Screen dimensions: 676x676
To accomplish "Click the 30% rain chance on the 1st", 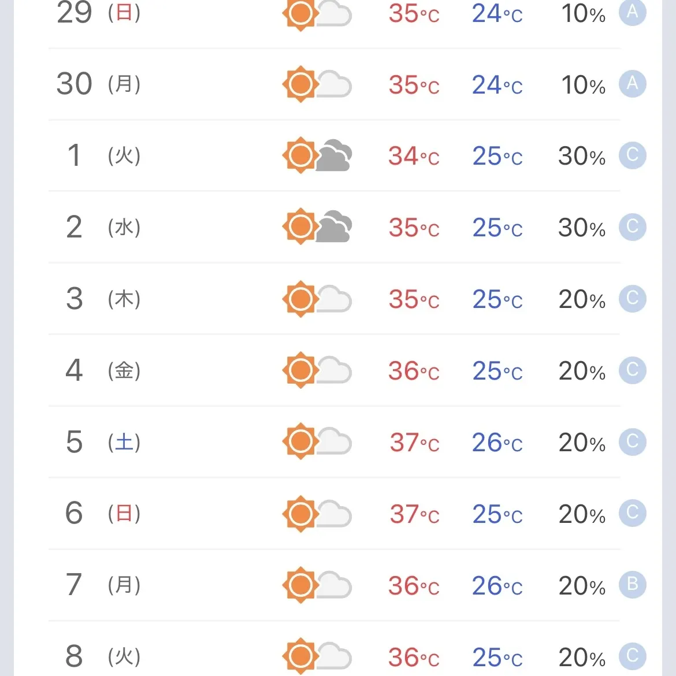I will tap(582, 156).
